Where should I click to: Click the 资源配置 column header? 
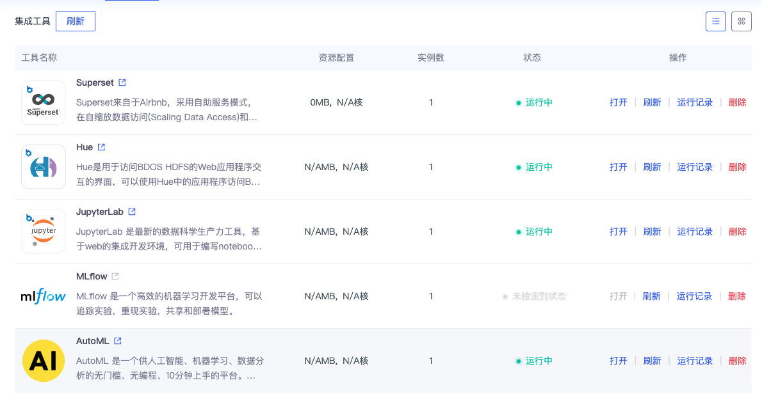pos(336,58)
